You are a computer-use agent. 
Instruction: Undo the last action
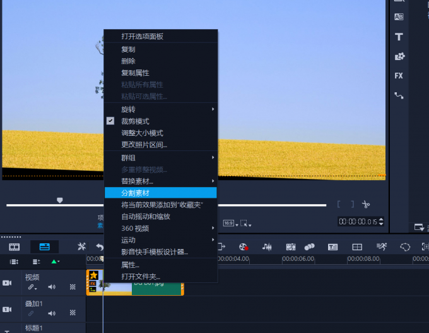pyautogui.click(x=100, y=247)
